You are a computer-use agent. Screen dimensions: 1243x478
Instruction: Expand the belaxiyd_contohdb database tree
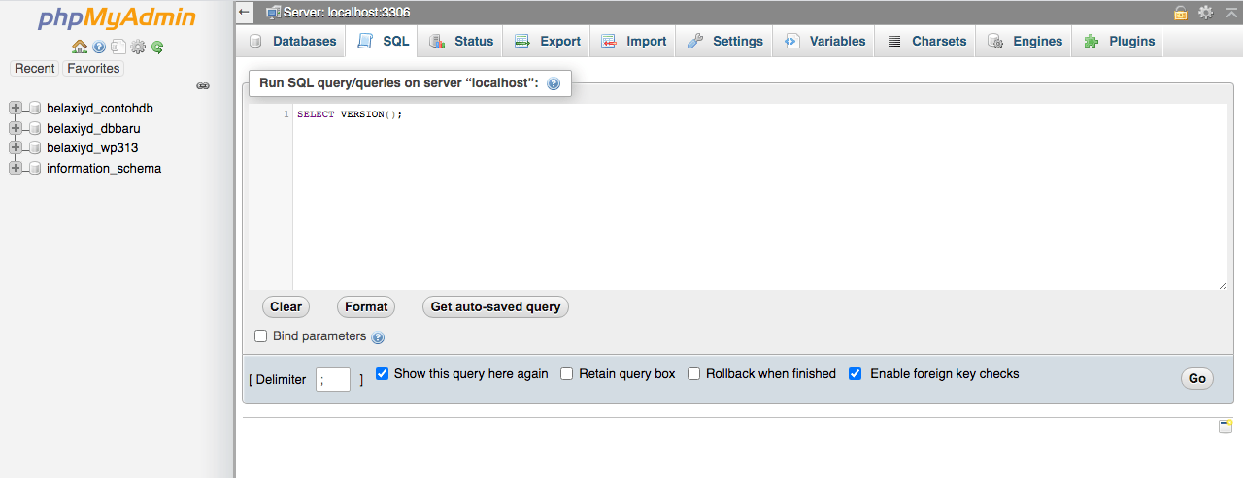pyautogui.click(x=15, y=109)
